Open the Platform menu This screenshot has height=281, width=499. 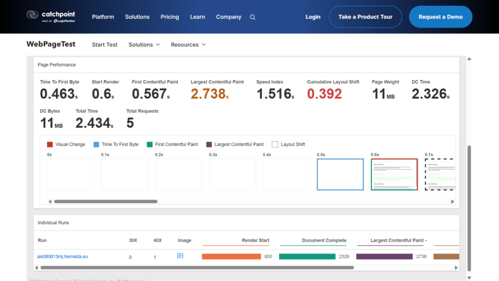tap(103, 17)
